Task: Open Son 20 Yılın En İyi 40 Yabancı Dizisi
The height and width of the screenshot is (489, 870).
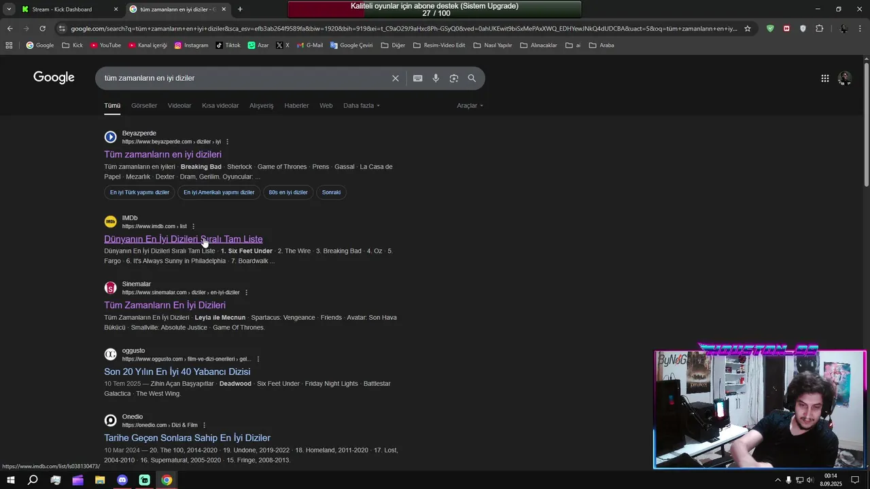Action: click(x=177, y=372)
